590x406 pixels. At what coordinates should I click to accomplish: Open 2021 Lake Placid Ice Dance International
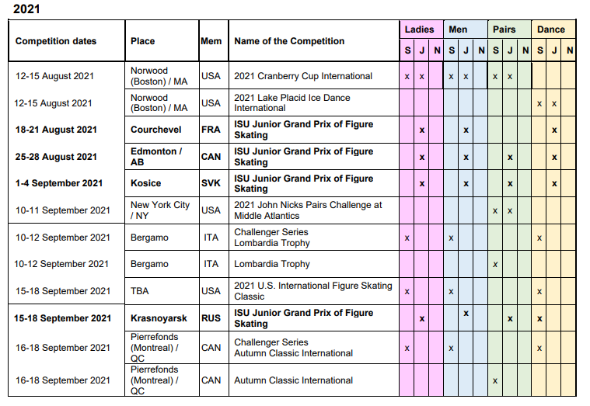pos(292,103)
